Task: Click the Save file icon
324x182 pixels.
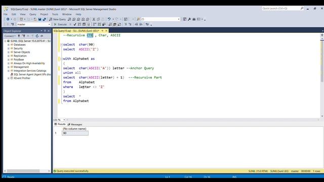Action: (39, 19)
